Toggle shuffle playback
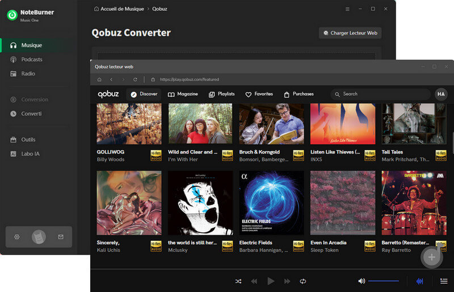This screenshot has height=292, width=454. tap(238, 281)
